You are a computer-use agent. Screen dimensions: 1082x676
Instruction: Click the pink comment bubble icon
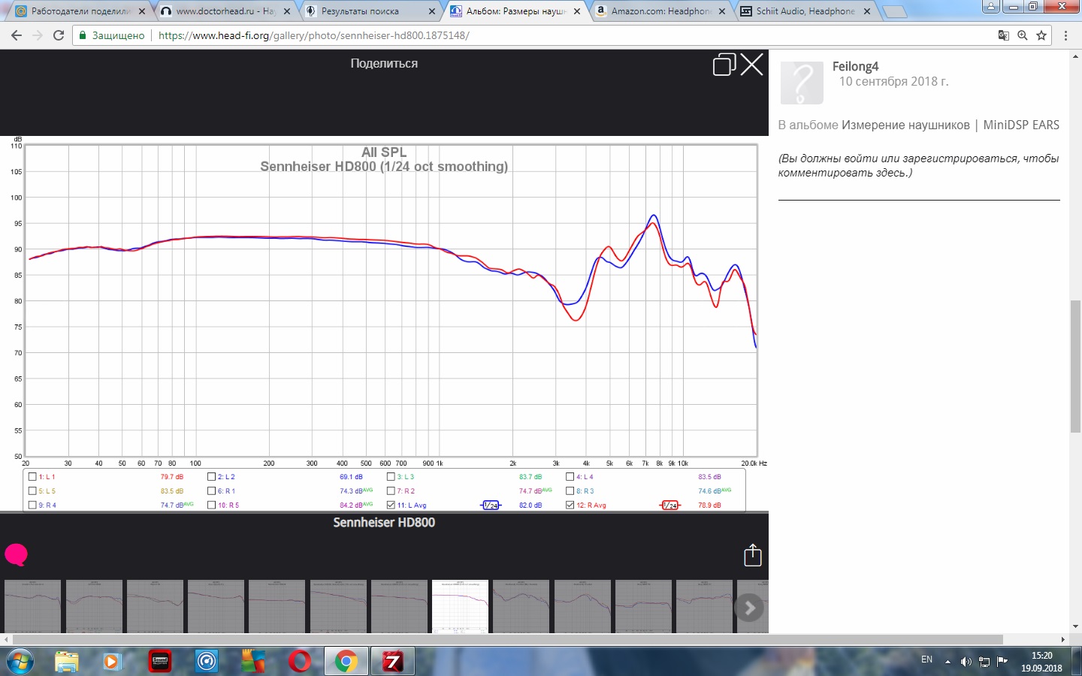coord(16,554)
